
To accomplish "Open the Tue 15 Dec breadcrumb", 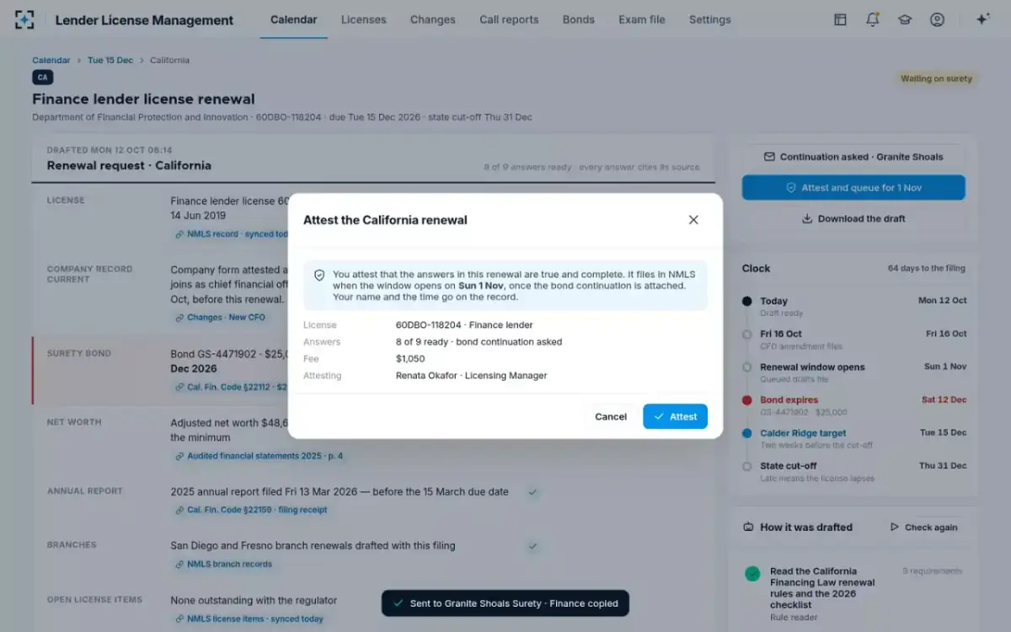I will pos(110,60).
